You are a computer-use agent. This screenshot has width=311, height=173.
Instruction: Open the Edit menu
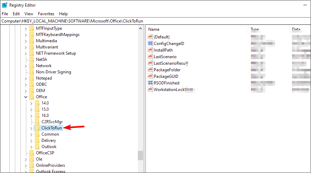[x=16, y=14]
